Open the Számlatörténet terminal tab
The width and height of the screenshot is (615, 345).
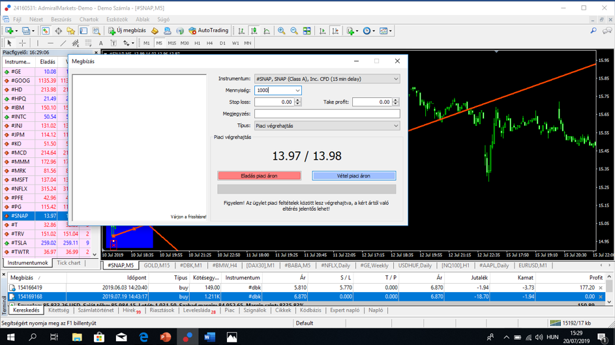pos(96,310)
